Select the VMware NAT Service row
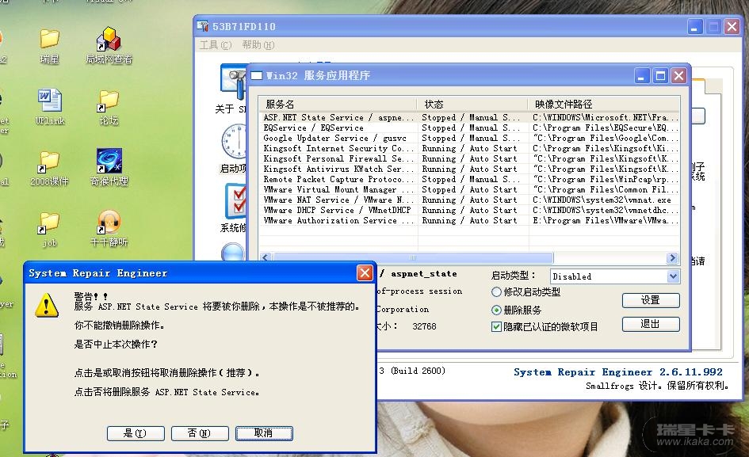This screenshot has height=457, width=749. coord(470,200)
